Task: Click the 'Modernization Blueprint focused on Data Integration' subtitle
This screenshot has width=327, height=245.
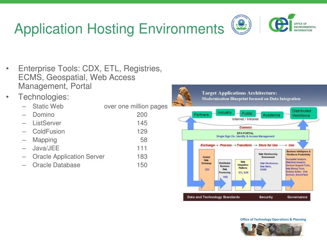Action: point(251,99)
